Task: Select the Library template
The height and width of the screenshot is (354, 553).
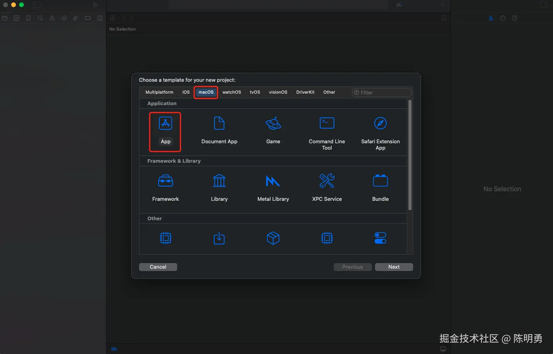Action: [x=219, y=188]
